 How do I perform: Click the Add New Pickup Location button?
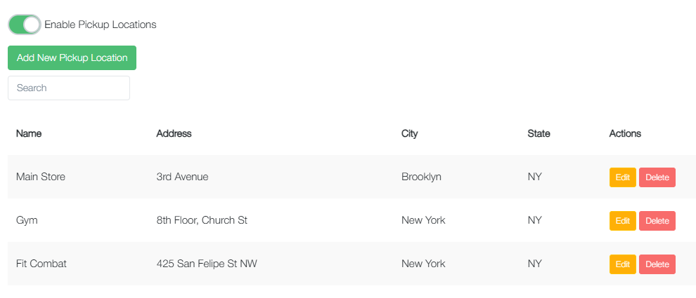[72, 58]
